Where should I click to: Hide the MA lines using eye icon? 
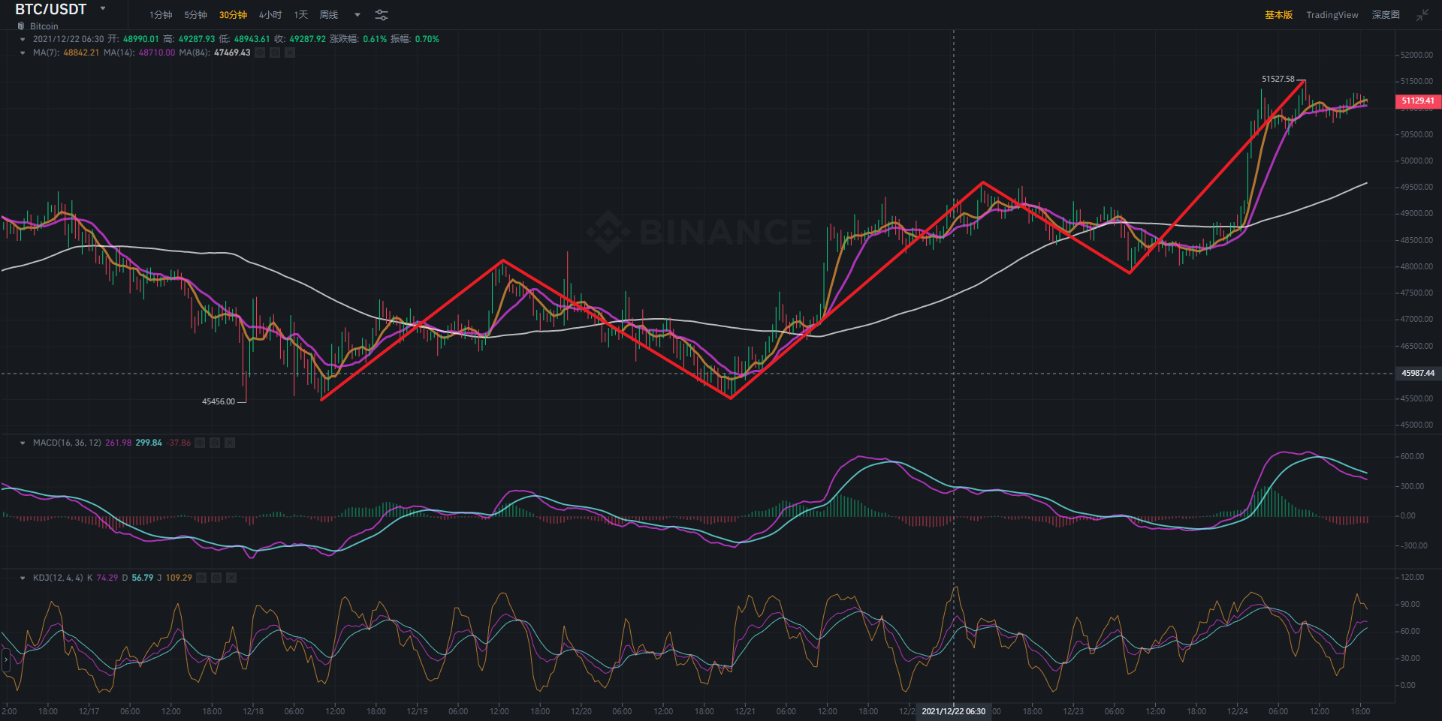coord(260,53)
